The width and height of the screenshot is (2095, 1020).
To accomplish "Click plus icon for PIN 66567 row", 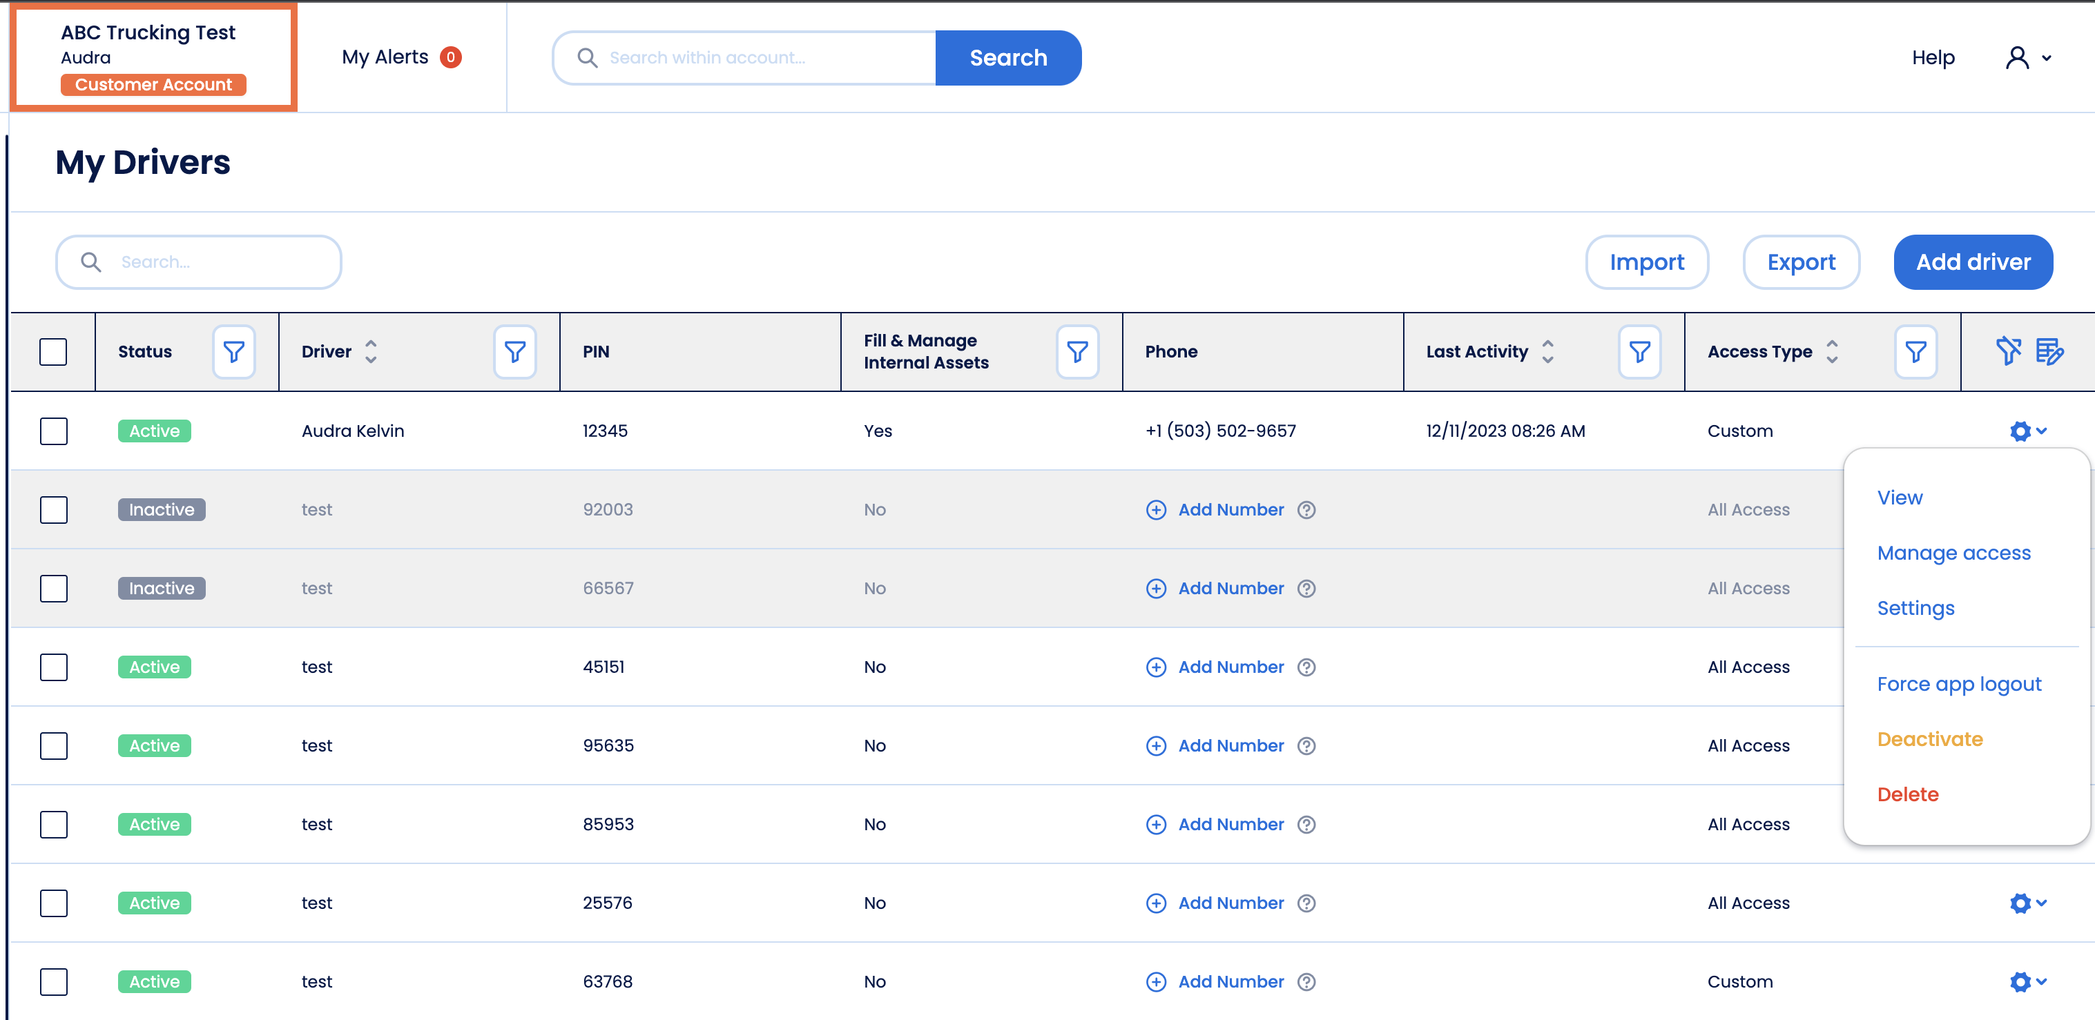I will pyautogui.click(x=1156, y=589).
